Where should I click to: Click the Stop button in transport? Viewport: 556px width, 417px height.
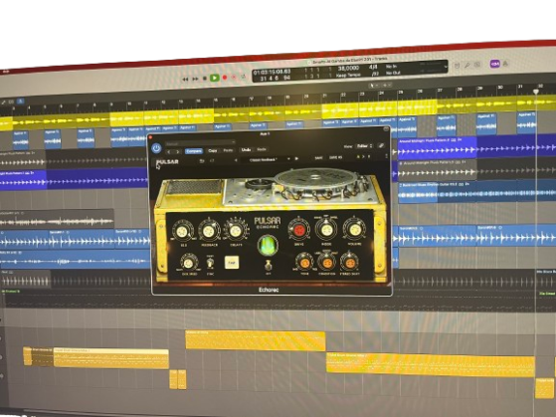[205, 79]
